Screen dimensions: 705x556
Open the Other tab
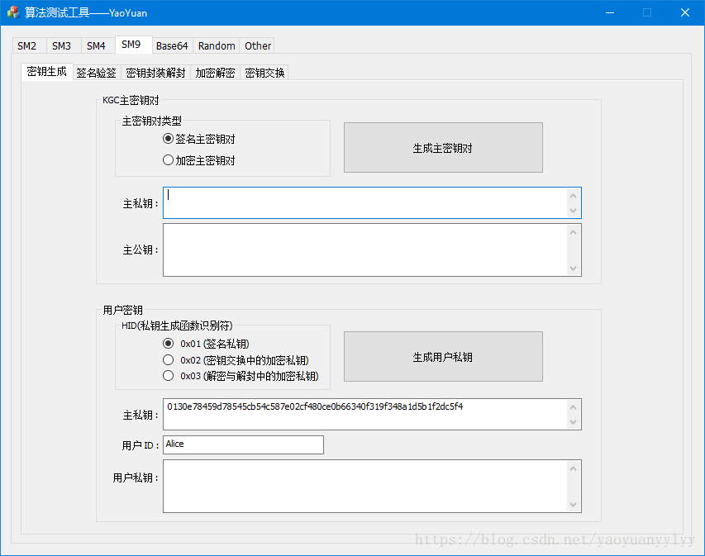coord(258,45)
